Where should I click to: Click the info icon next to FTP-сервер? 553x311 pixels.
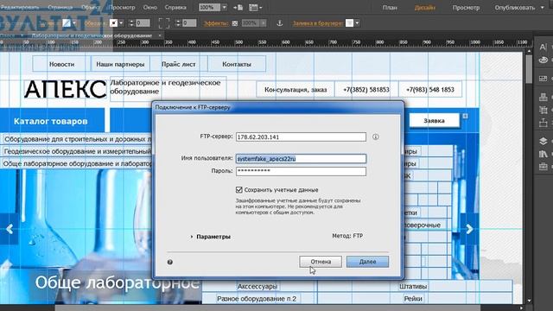click(x=376, y=136)
